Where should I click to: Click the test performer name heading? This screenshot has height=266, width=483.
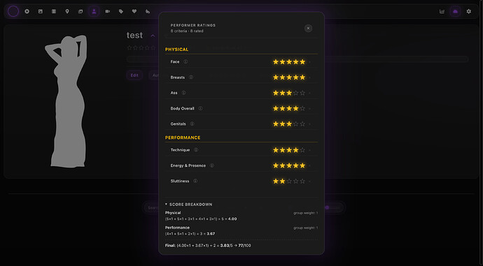[x=134, y=36]
